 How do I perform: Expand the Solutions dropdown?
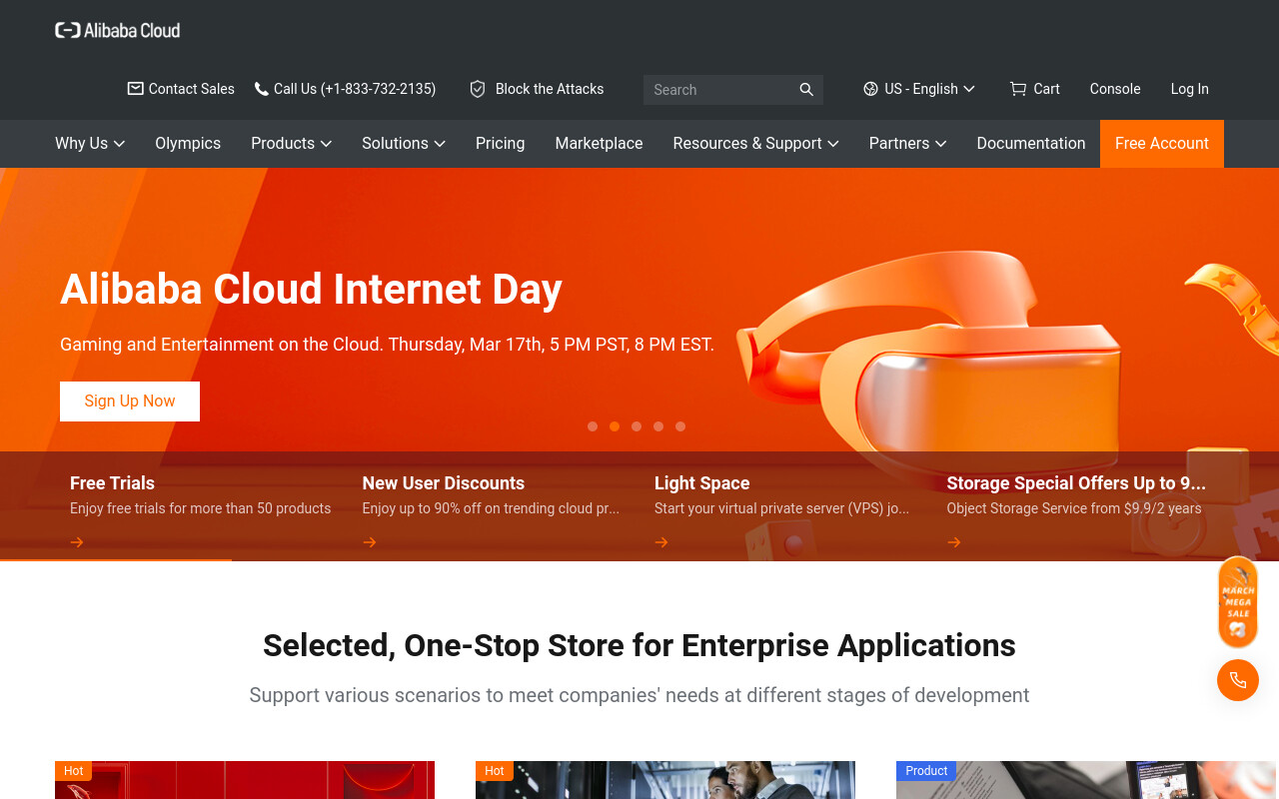tap(404, 144)
